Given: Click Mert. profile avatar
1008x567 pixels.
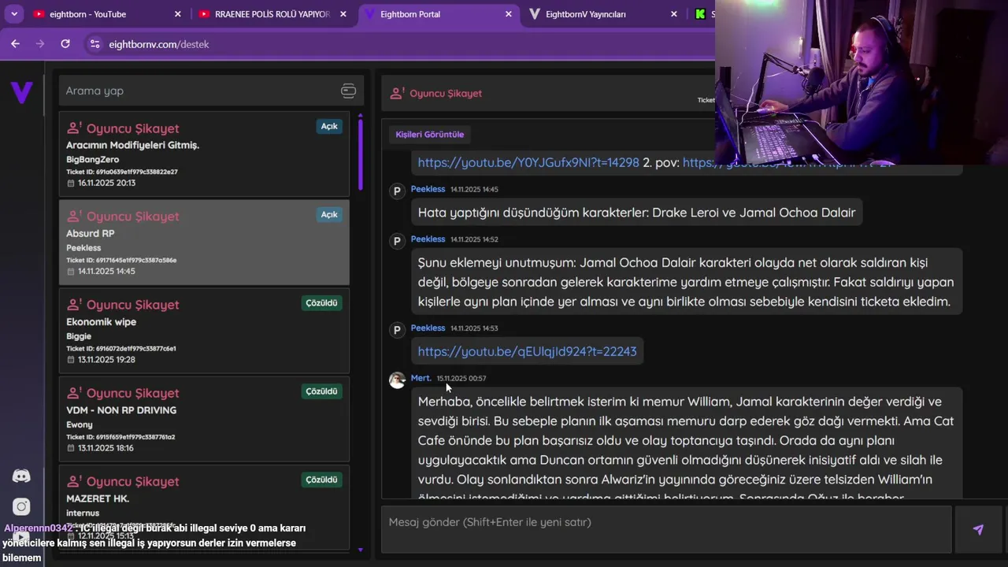Looking at the screenshot, I should pyautogui.click(x=397, y=380).
